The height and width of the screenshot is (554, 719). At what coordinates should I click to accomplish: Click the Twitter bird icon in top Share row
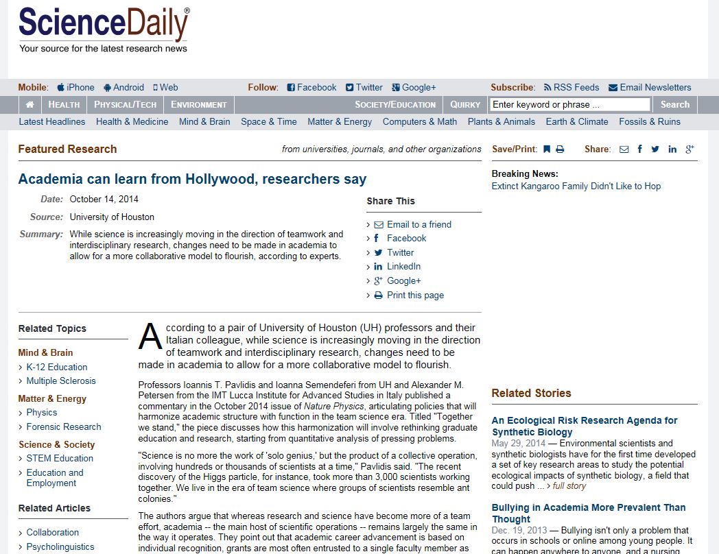click(655, 149)
